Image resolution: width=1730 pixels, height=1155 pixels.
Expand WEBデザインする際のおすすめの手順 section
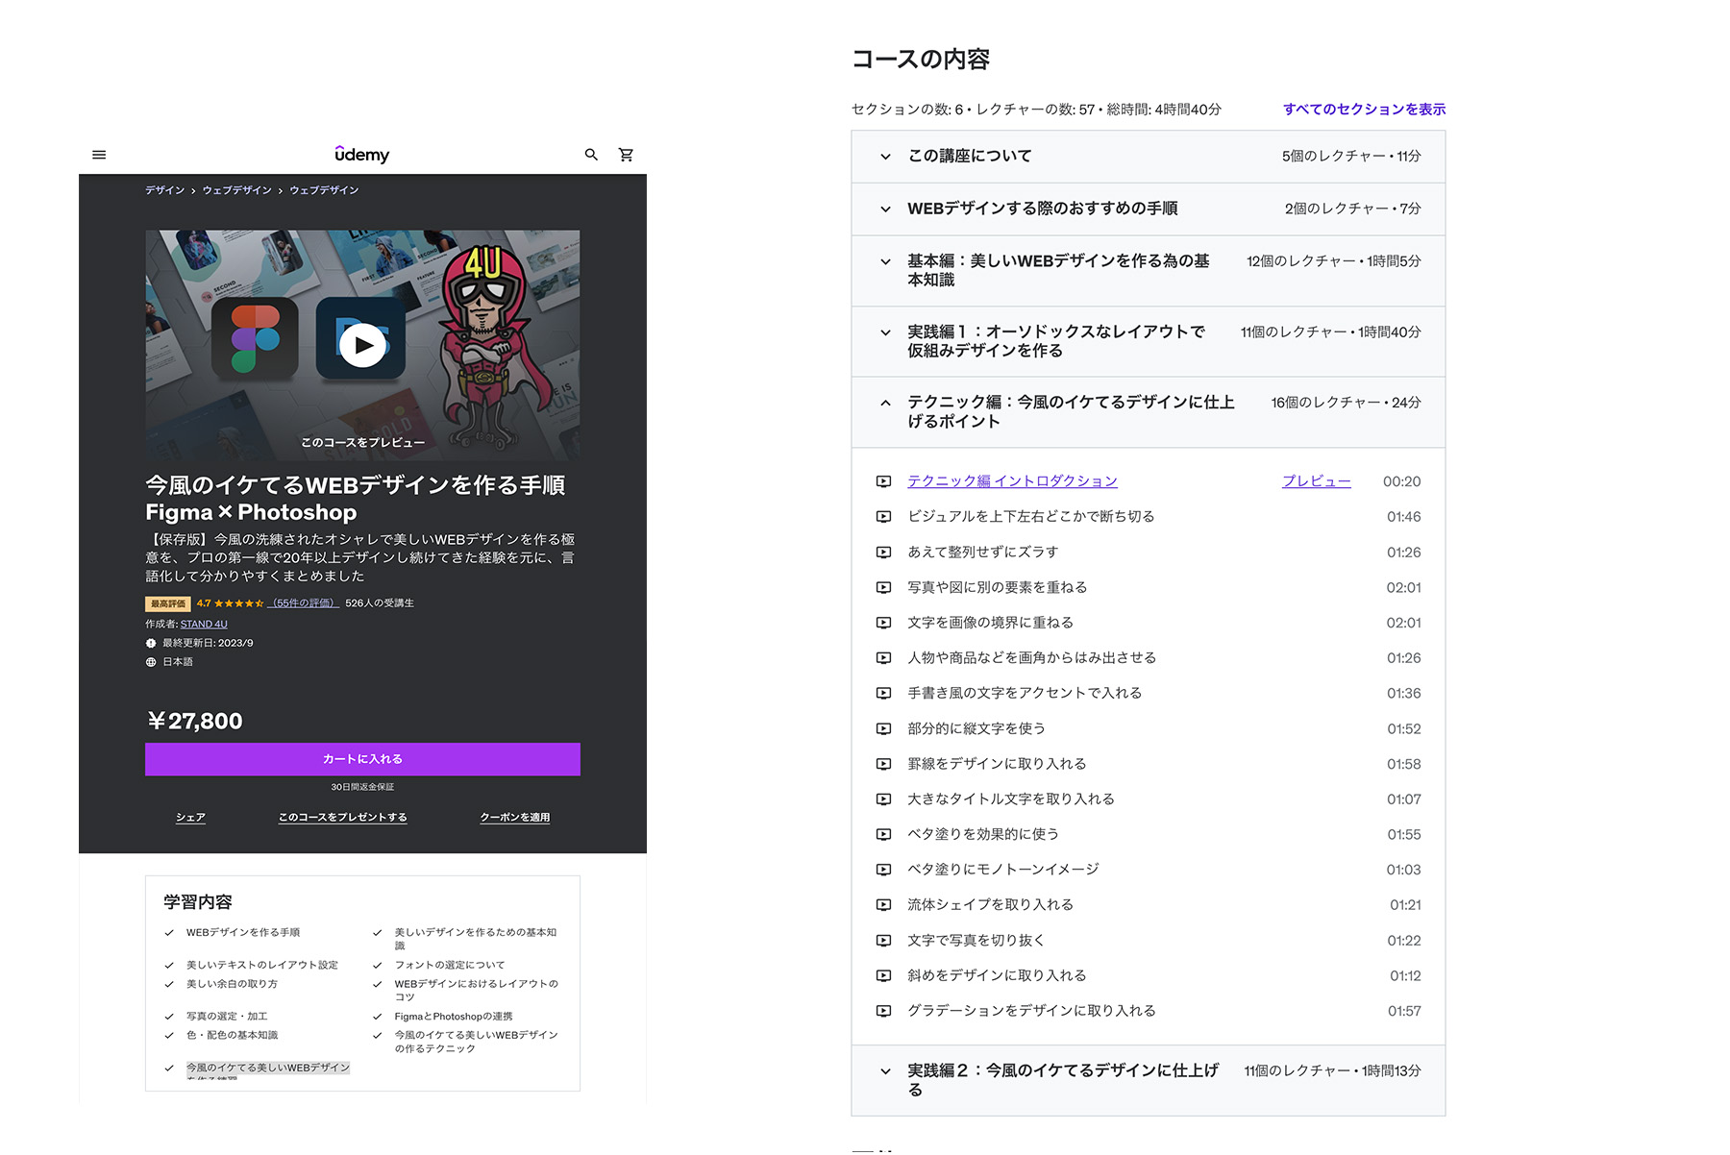click(x=1148, y=209)
